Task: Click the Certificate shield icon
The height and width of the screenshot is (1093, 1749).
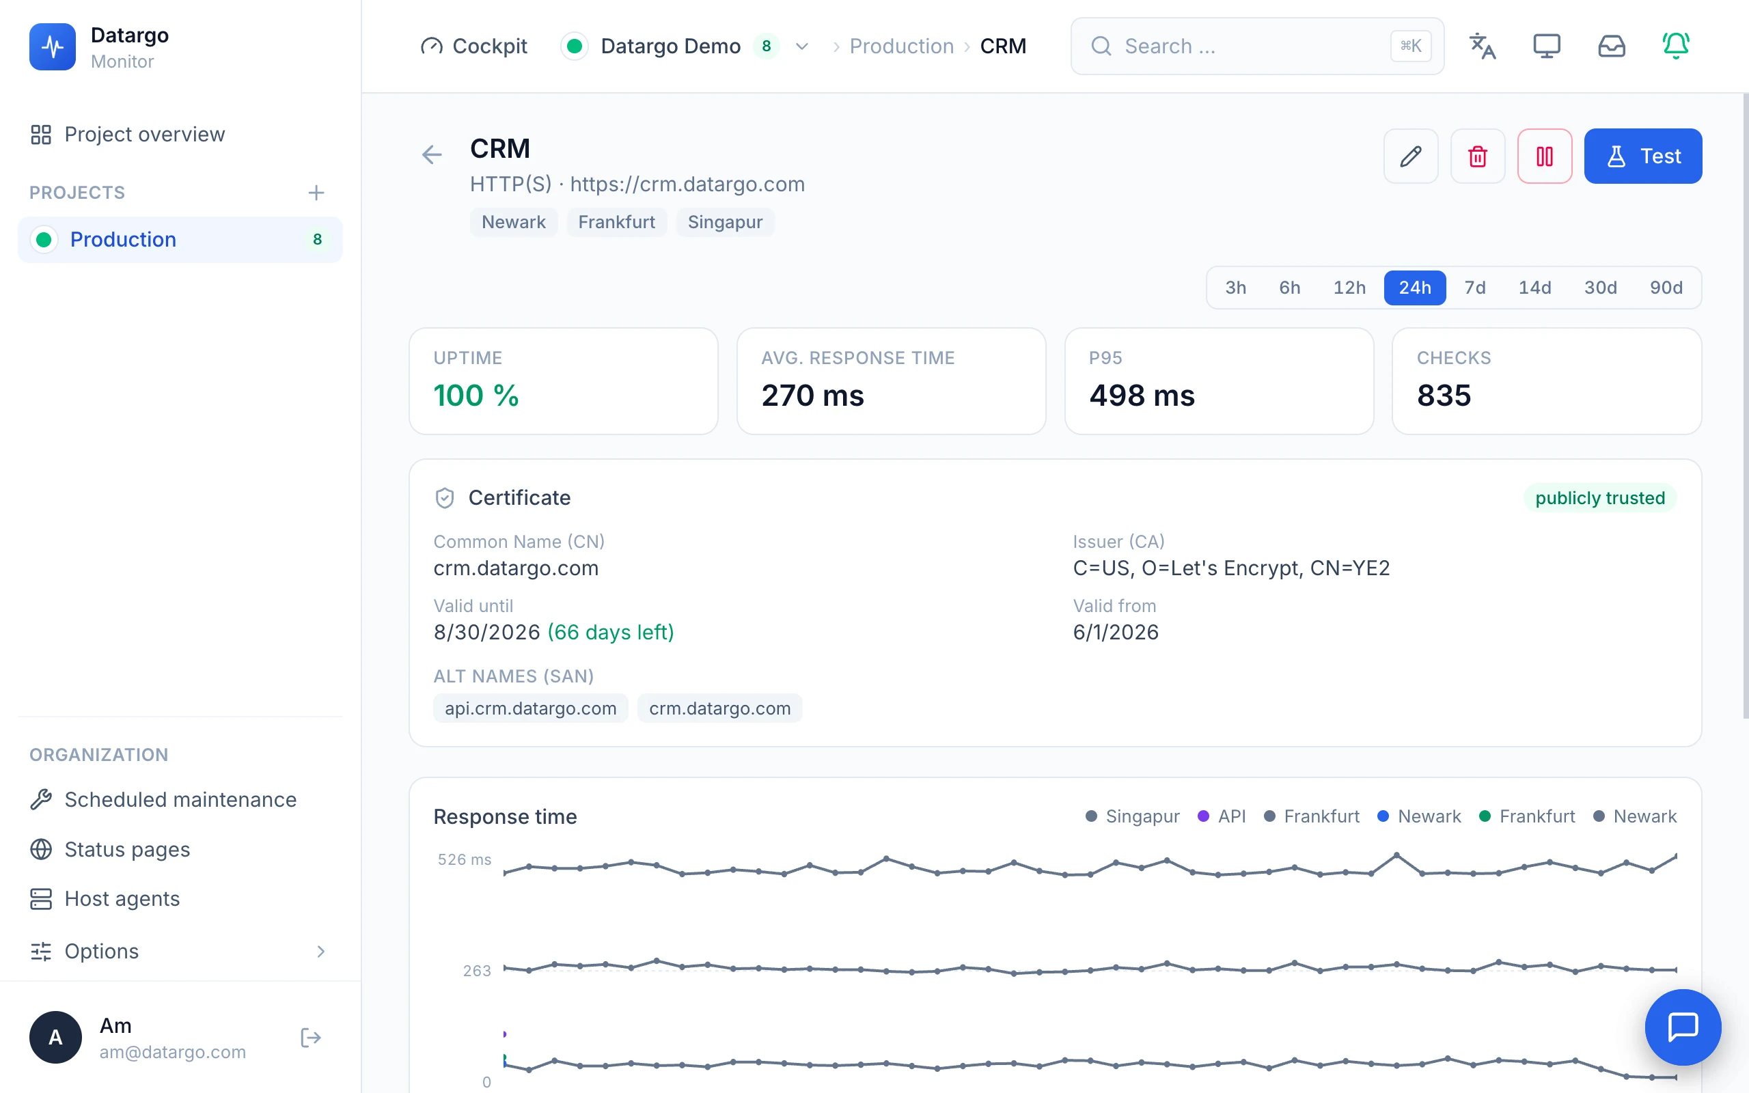Action: click(x=445, y=498)
